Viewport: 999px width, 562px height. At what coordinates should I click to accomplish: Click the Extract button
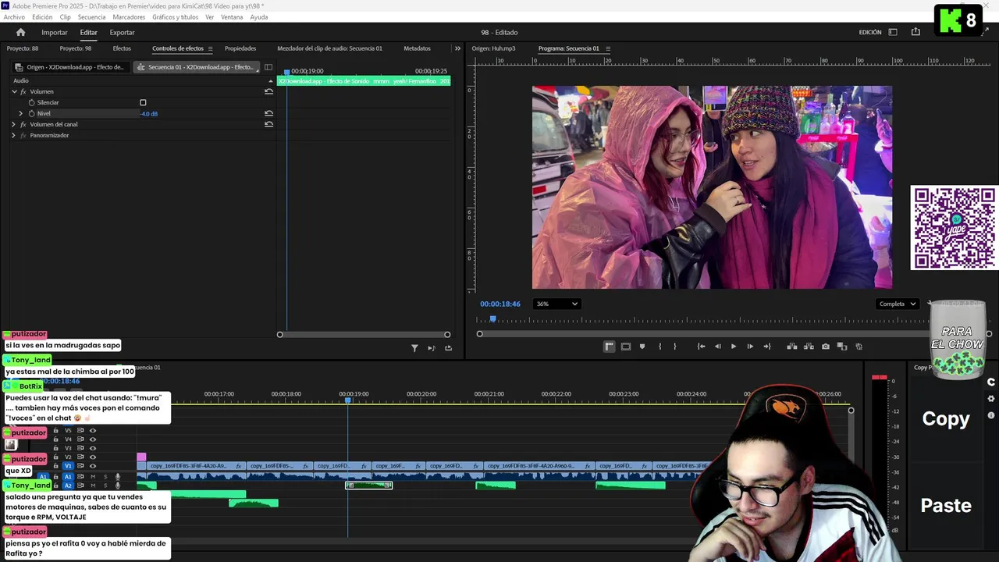809,347
